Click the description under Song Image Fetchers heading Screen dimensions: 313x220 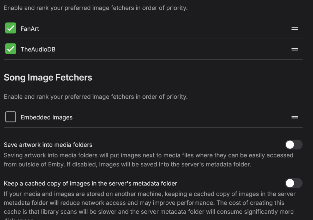coord(95,97)
